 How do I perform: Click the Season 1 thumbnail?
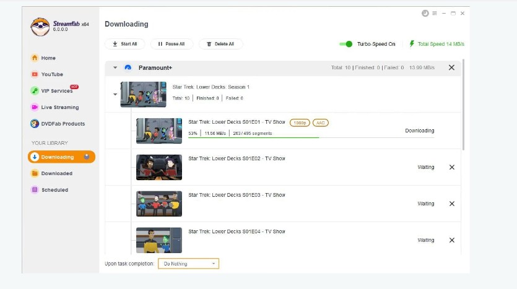click(144, 95)
